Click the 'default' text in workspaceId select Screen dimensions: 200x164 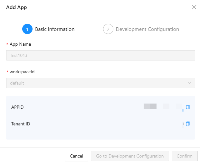17,83
